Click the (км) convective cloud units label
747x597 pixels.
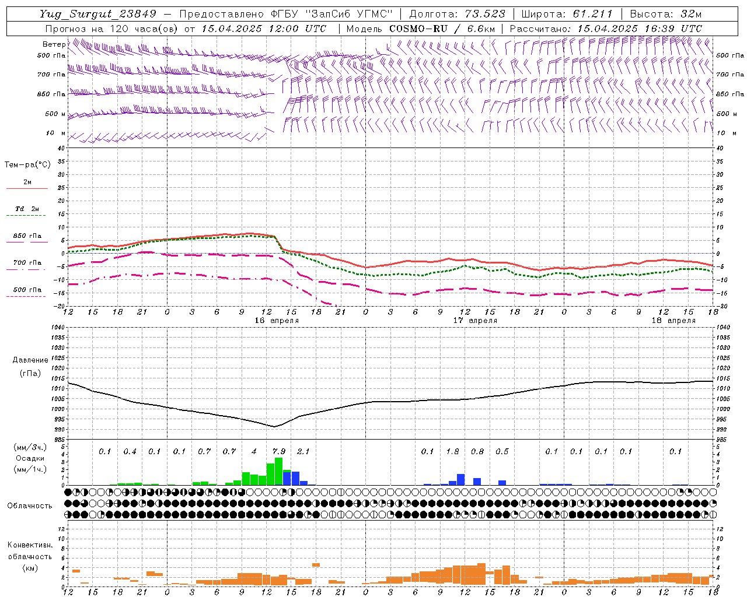[x=30, y=568]
